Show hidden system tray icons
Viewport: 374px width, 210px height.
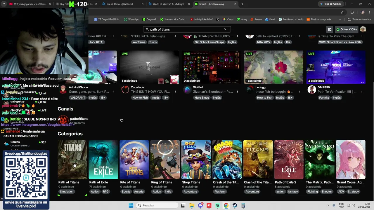(x=328, y=205)
